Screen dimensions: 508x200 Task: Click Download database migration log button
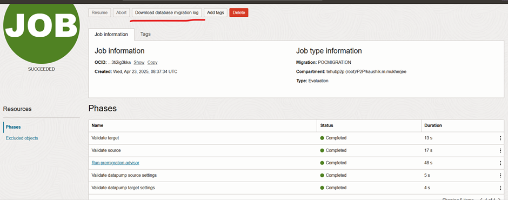tap(167, 12)
